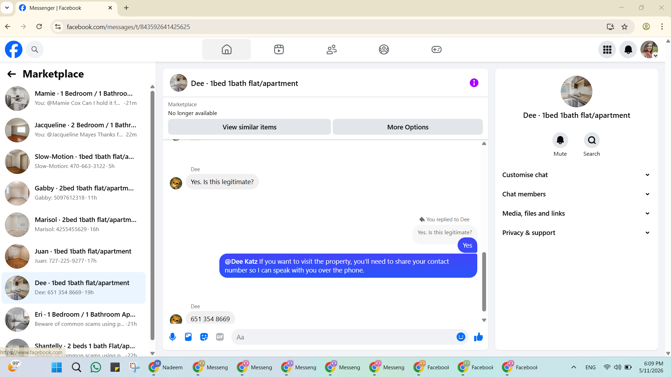
Task: Click the blue 'Yes' sent message
Action: click(467, 245)
